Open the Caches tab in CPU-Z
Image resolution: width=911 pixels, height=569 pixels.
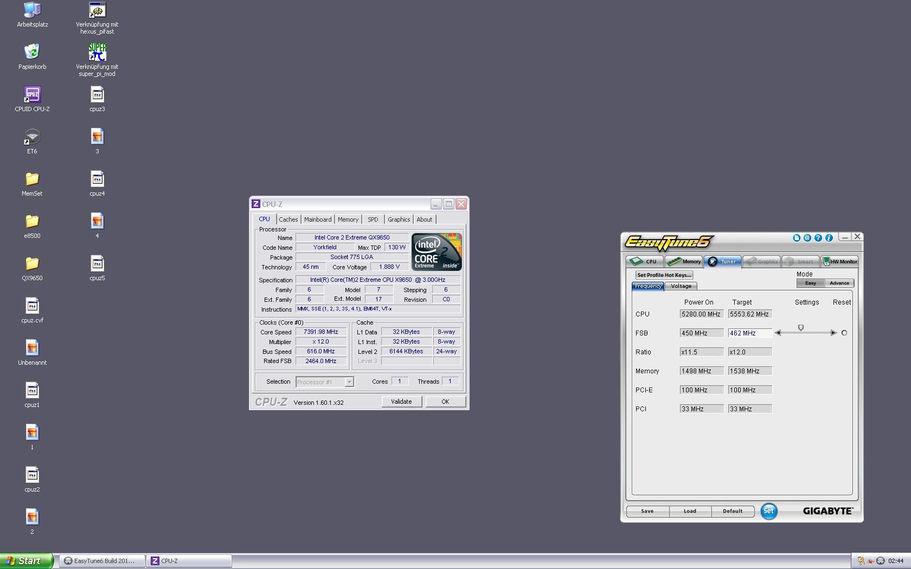click(x=288, y=219)
